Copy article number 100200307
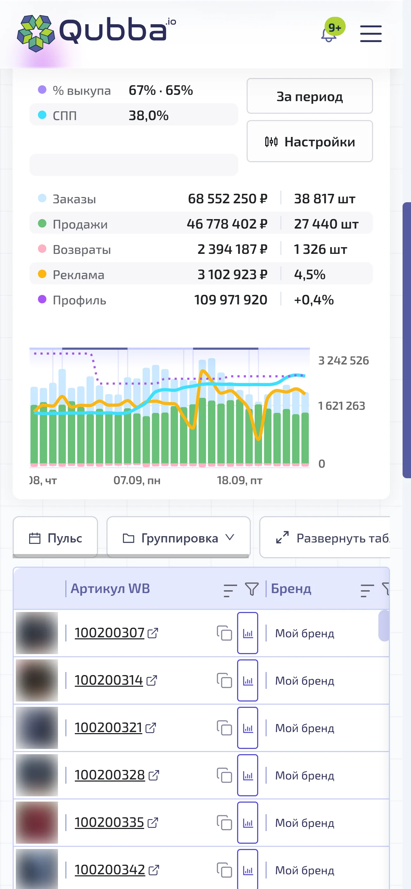Viewport: 411px width, 889px height. click(224, 633)
